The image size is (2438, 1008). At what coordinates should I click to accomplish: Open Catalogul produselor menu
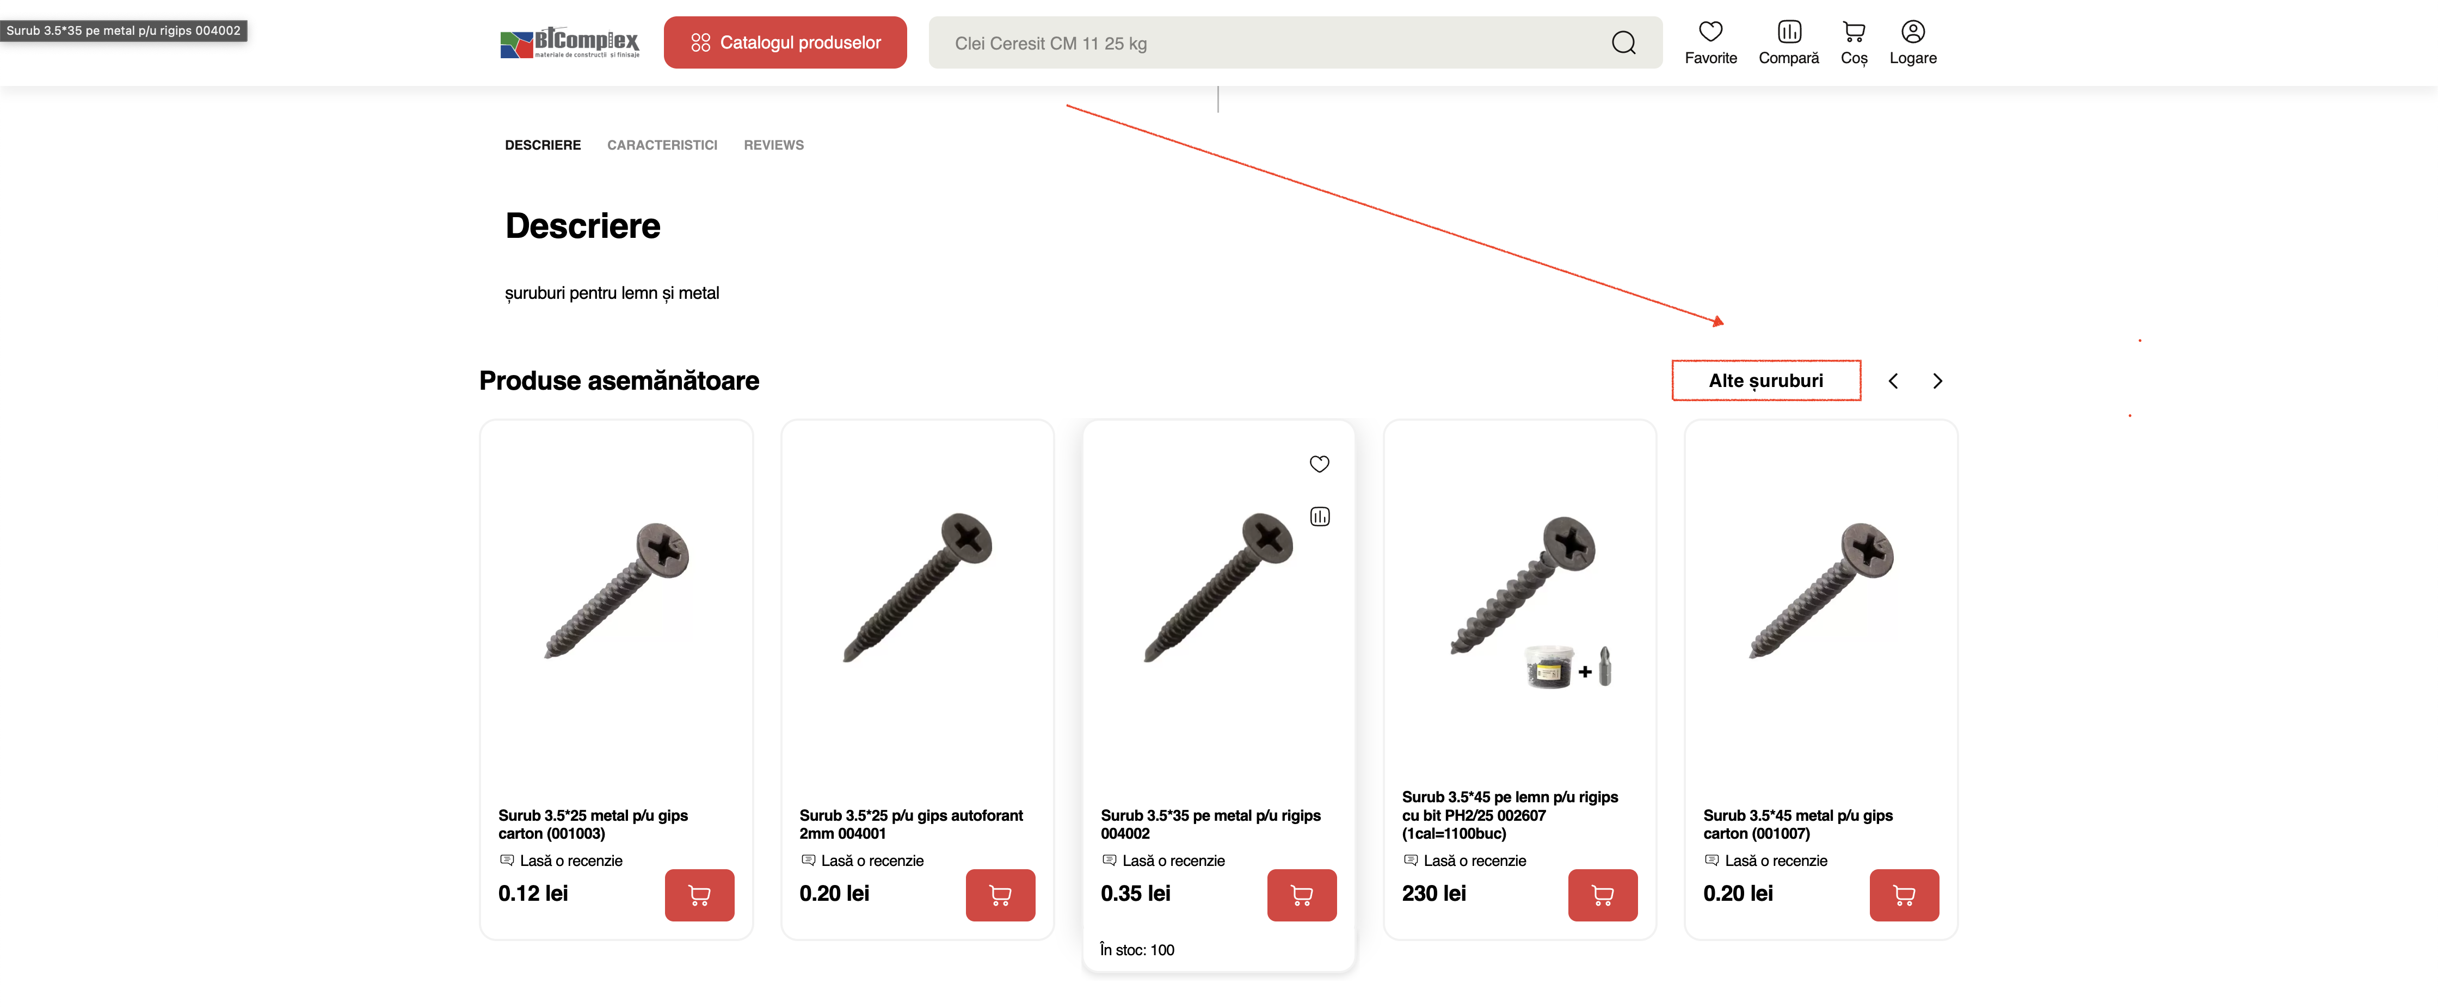tap(785, 42)
